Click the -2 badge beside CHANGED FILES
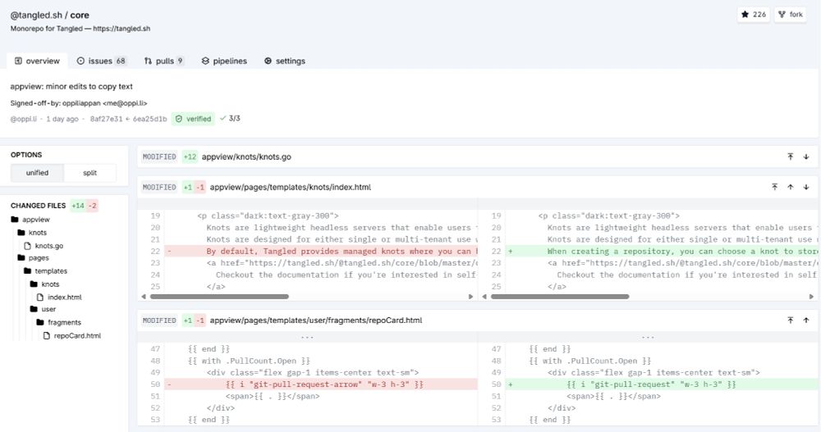 92,206
